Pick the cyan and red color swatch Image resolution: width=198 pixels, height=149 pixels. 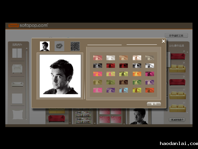click(123, 90)
